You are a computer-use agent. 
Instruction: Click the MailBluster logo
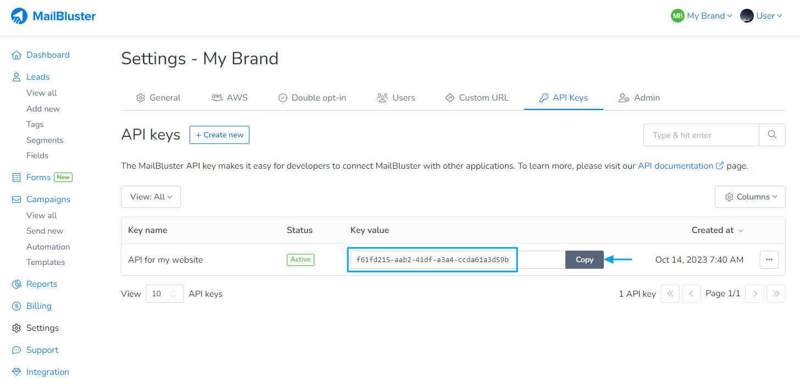pyautogui.click(x=53, y=16)
